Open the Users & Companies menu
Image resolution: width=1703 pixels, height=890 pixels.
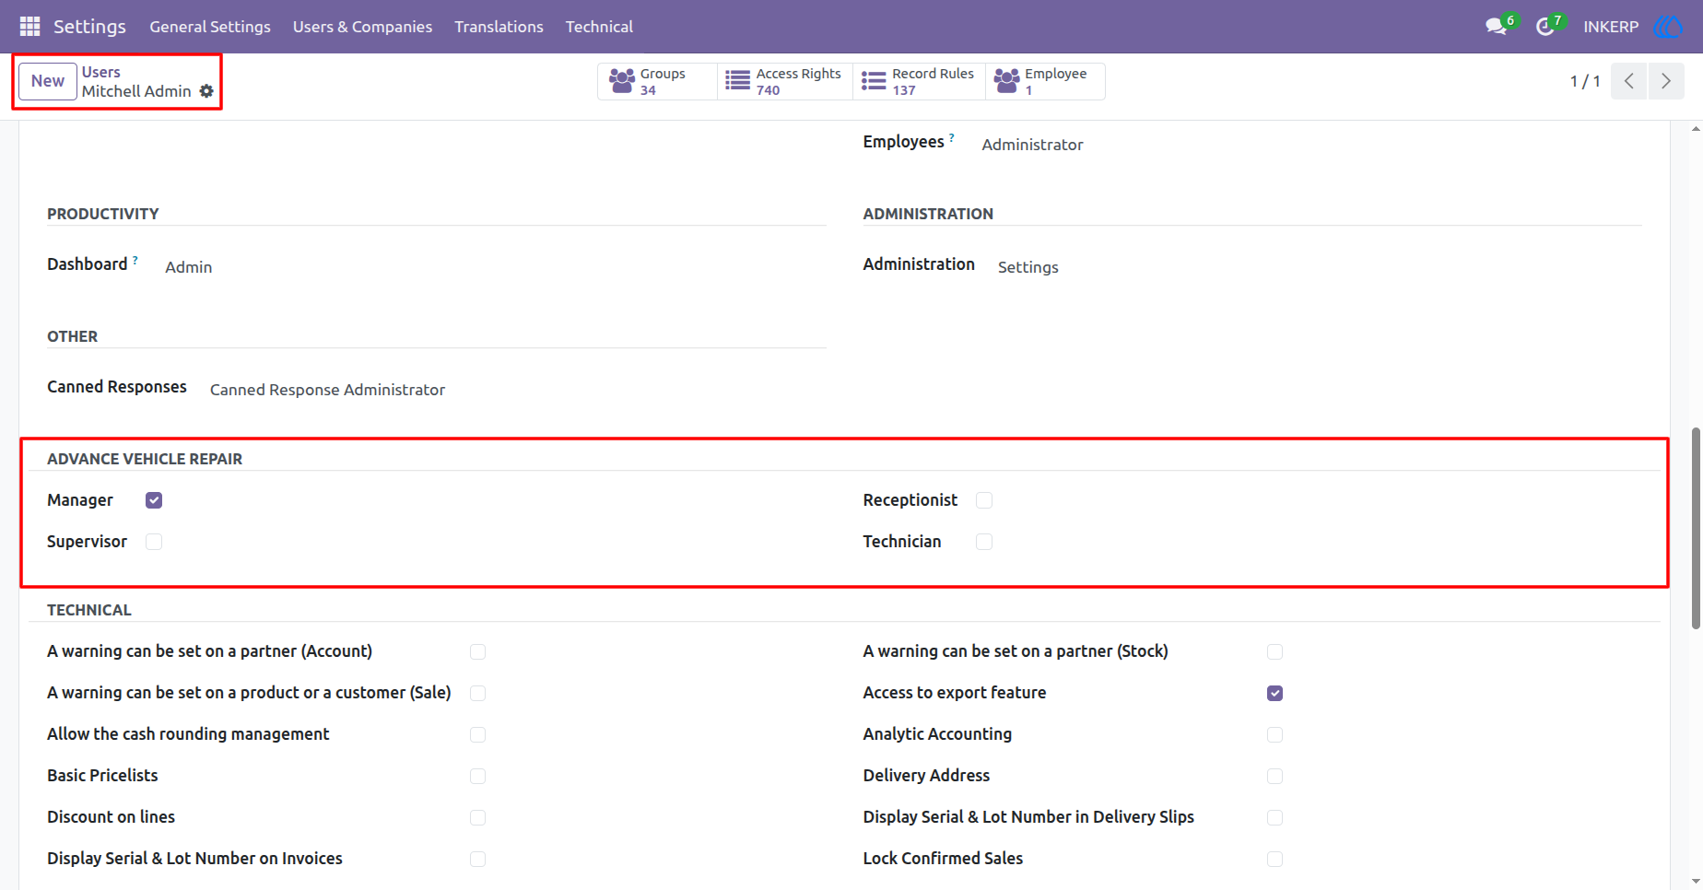click(362, 27)
